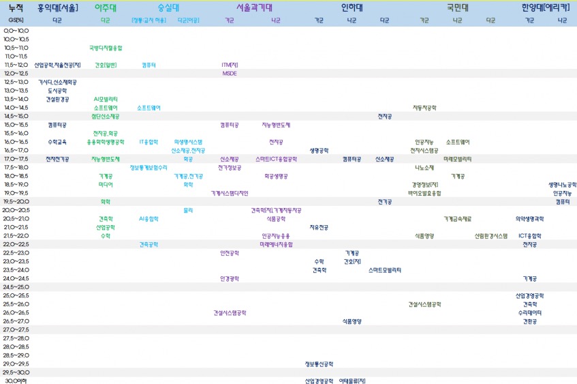Select the '국민대' header
This screenshot has height=384, width=577.
point(458,8)
